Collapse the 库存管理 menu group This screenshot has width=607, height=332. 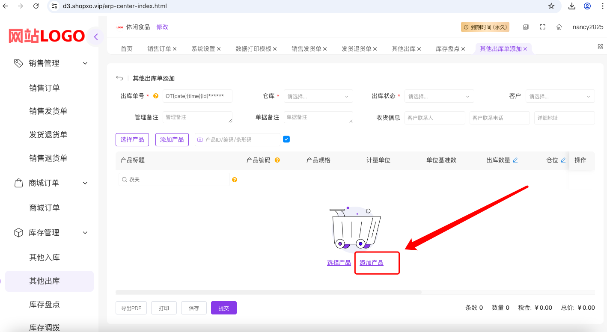pos(85,233)
